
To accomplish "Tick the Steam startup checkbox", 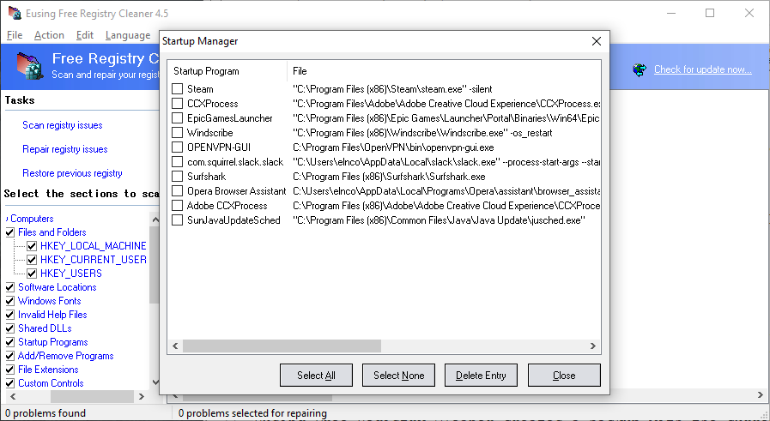I will point(178,89).
